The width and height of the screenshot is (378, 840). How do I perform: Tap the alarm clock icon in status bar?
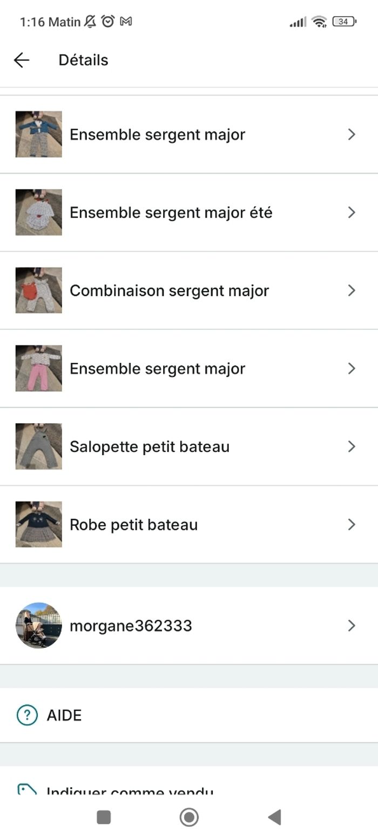tap(108, 22)
